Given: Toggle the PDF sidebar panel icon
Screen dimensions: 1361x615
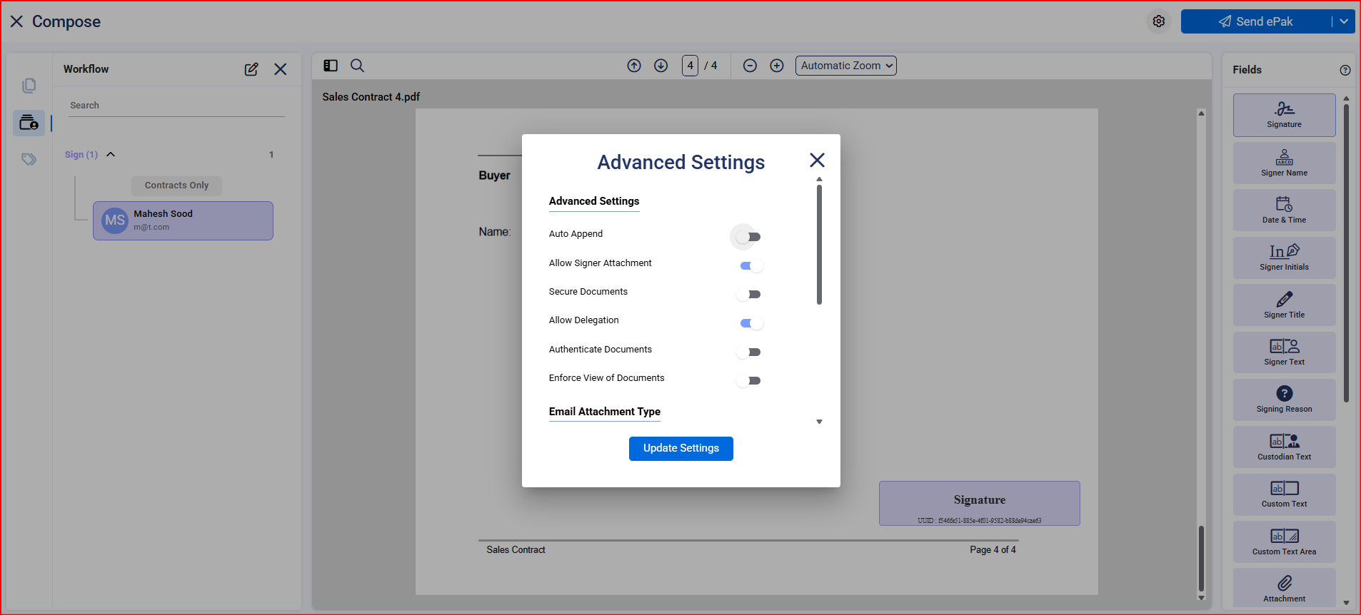Looking at the screenshot, I should 331,66.
